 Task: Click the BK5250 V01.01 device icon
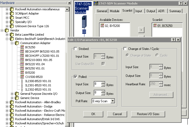tap(22, 68)
